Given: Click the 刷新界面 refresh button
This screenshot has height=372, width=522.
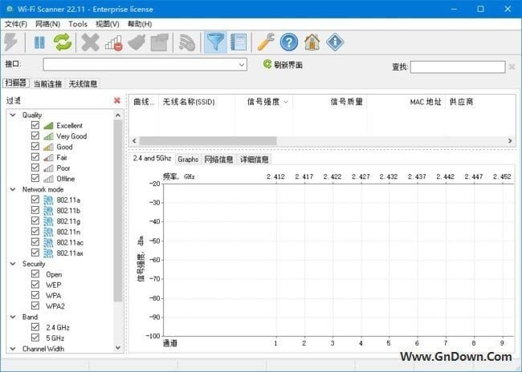Looking at the screenshot, I should [283, 64].
